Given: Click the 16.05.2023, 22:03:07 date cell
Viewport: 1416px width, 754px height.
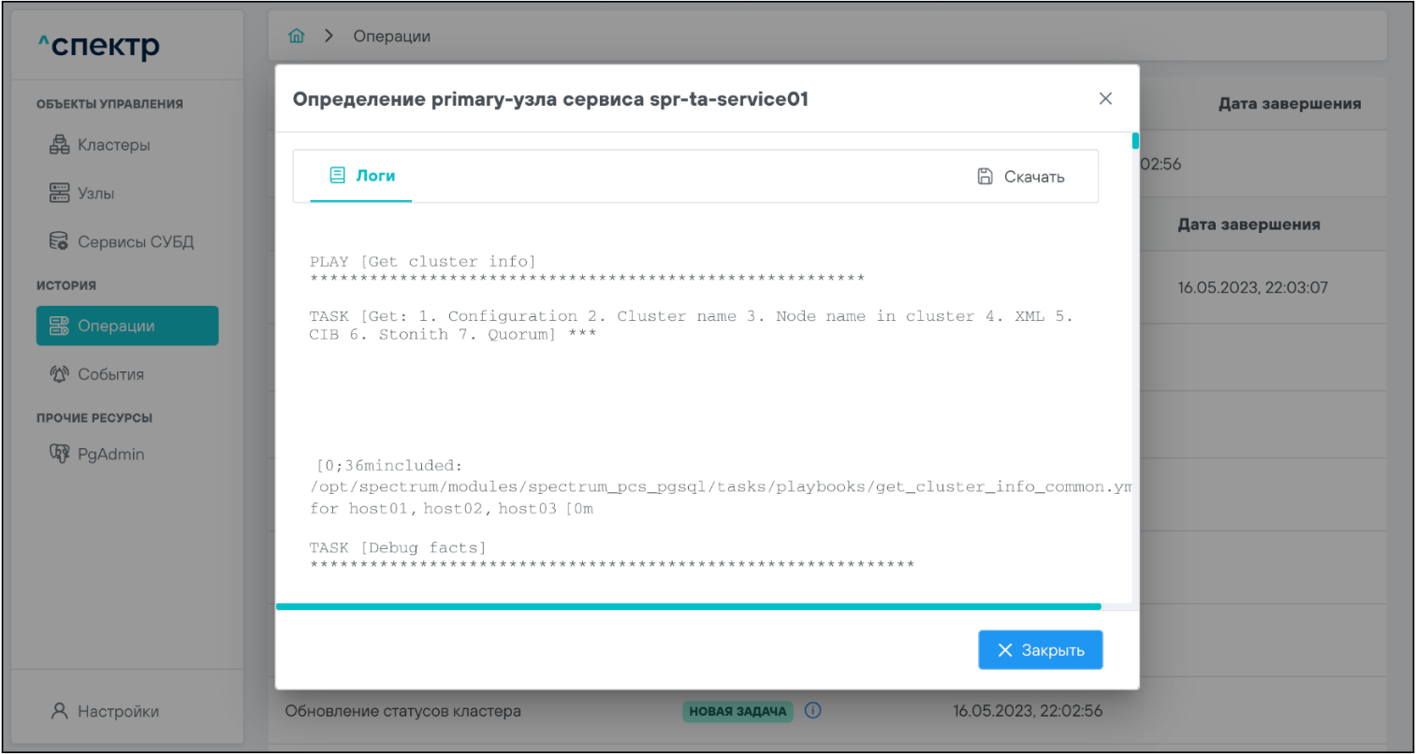Looking at the screenshot, I should 1252,287.
